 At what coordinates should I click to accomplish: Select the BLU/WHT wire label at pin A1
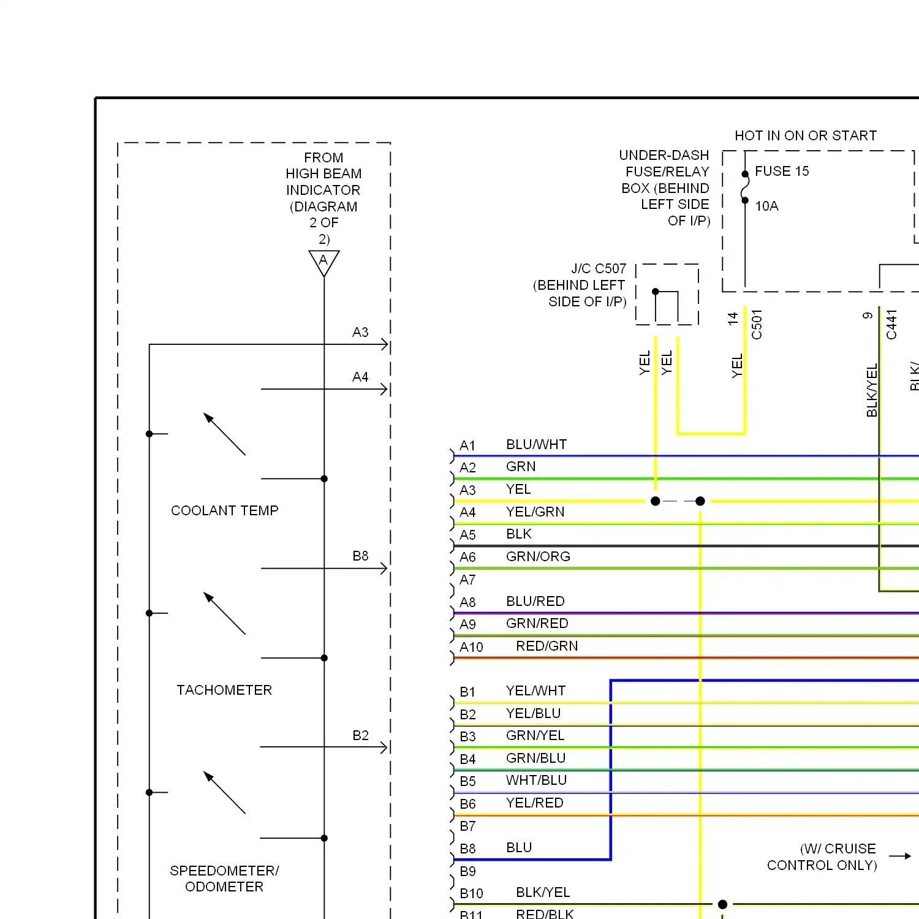click(x=536, y=445)
